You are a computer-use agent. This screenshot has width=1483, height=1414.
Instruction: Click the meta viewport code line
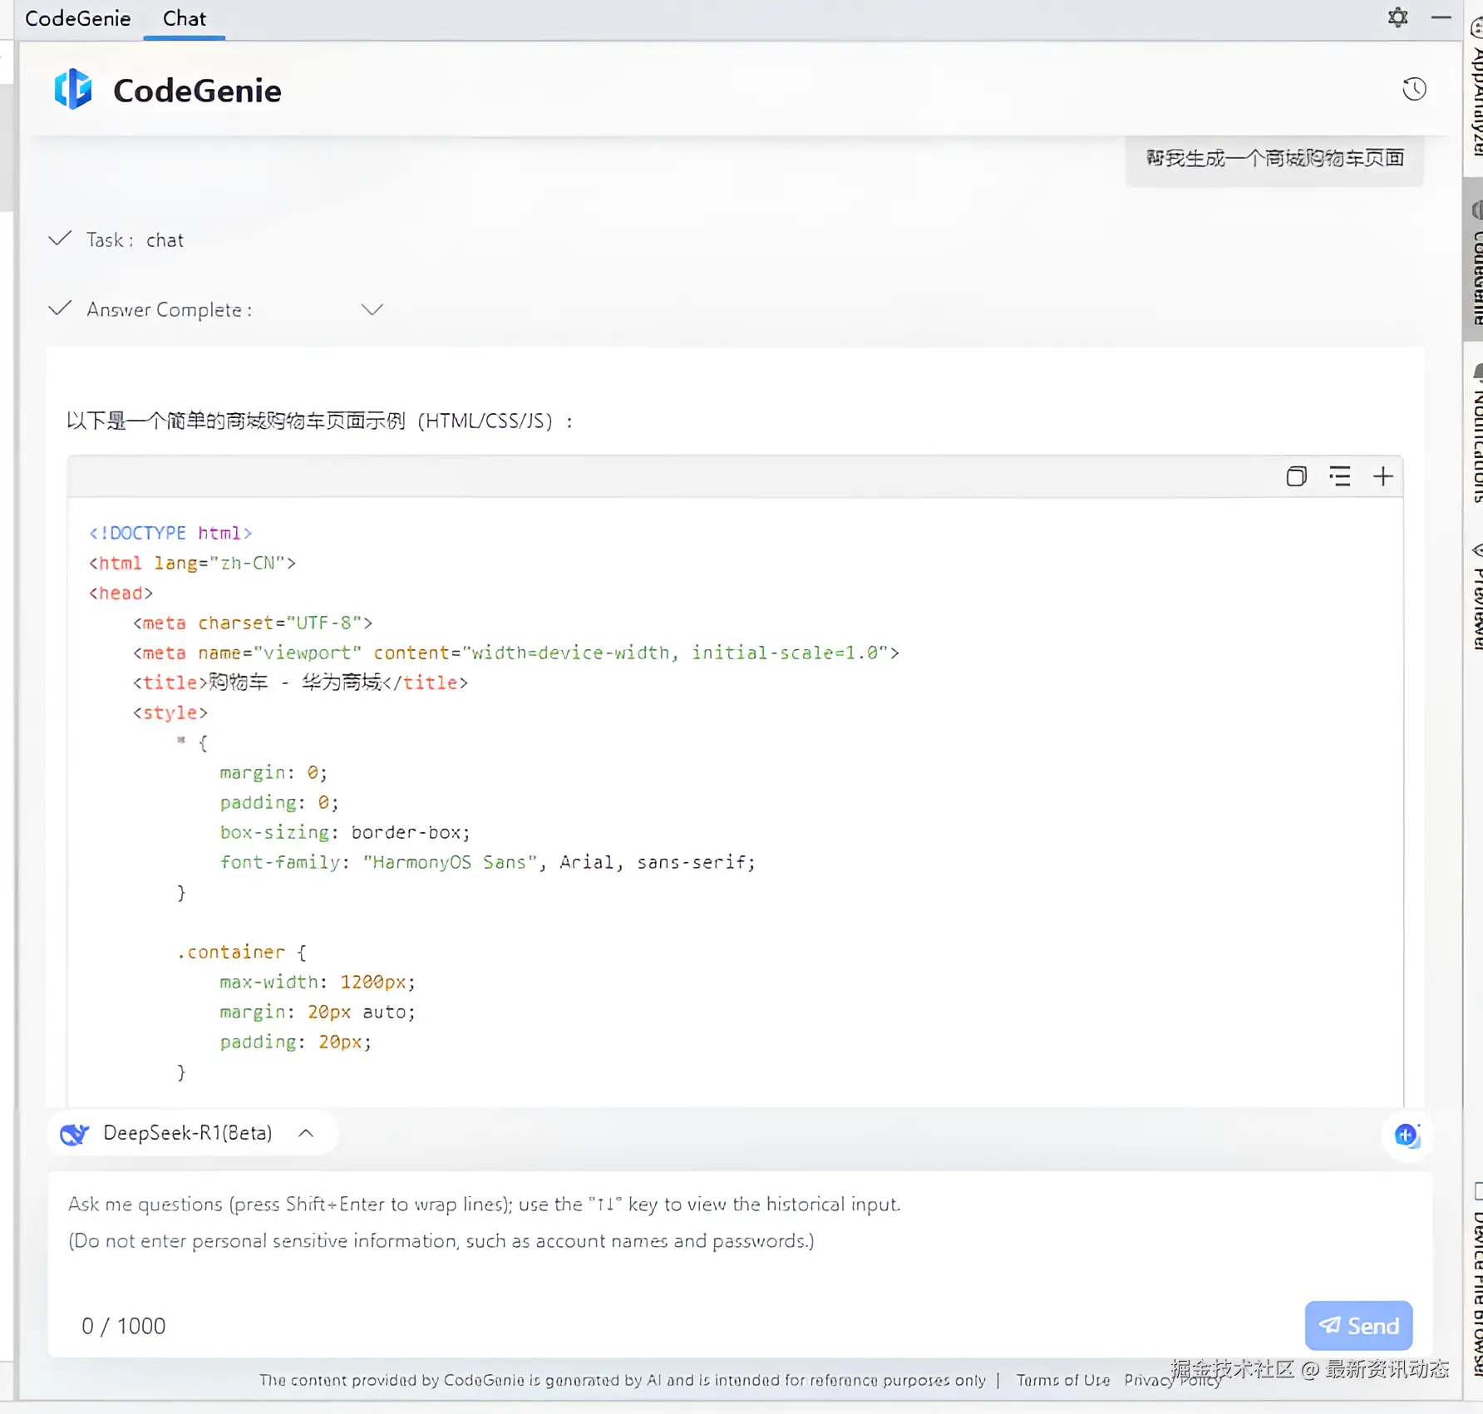click(x=516, y=653)
